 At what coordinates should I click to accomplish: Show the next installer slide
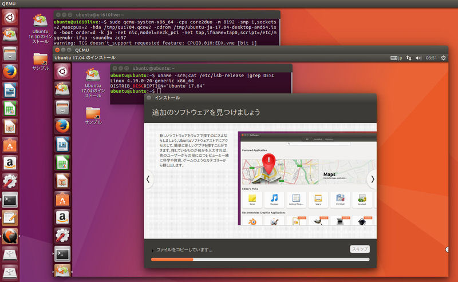tap(372, 179)
